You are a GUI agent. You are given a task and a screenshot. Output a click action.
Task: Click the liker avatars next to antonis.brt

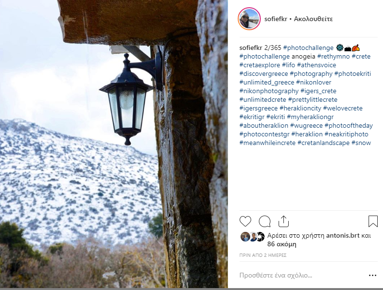click(x=252, y=237)
